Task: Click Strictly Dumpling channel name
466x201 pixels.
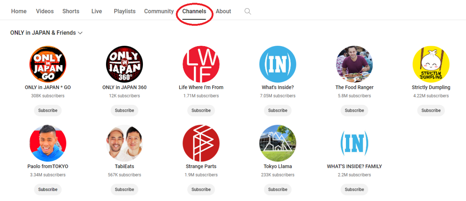Action: (x=431, y=87)
